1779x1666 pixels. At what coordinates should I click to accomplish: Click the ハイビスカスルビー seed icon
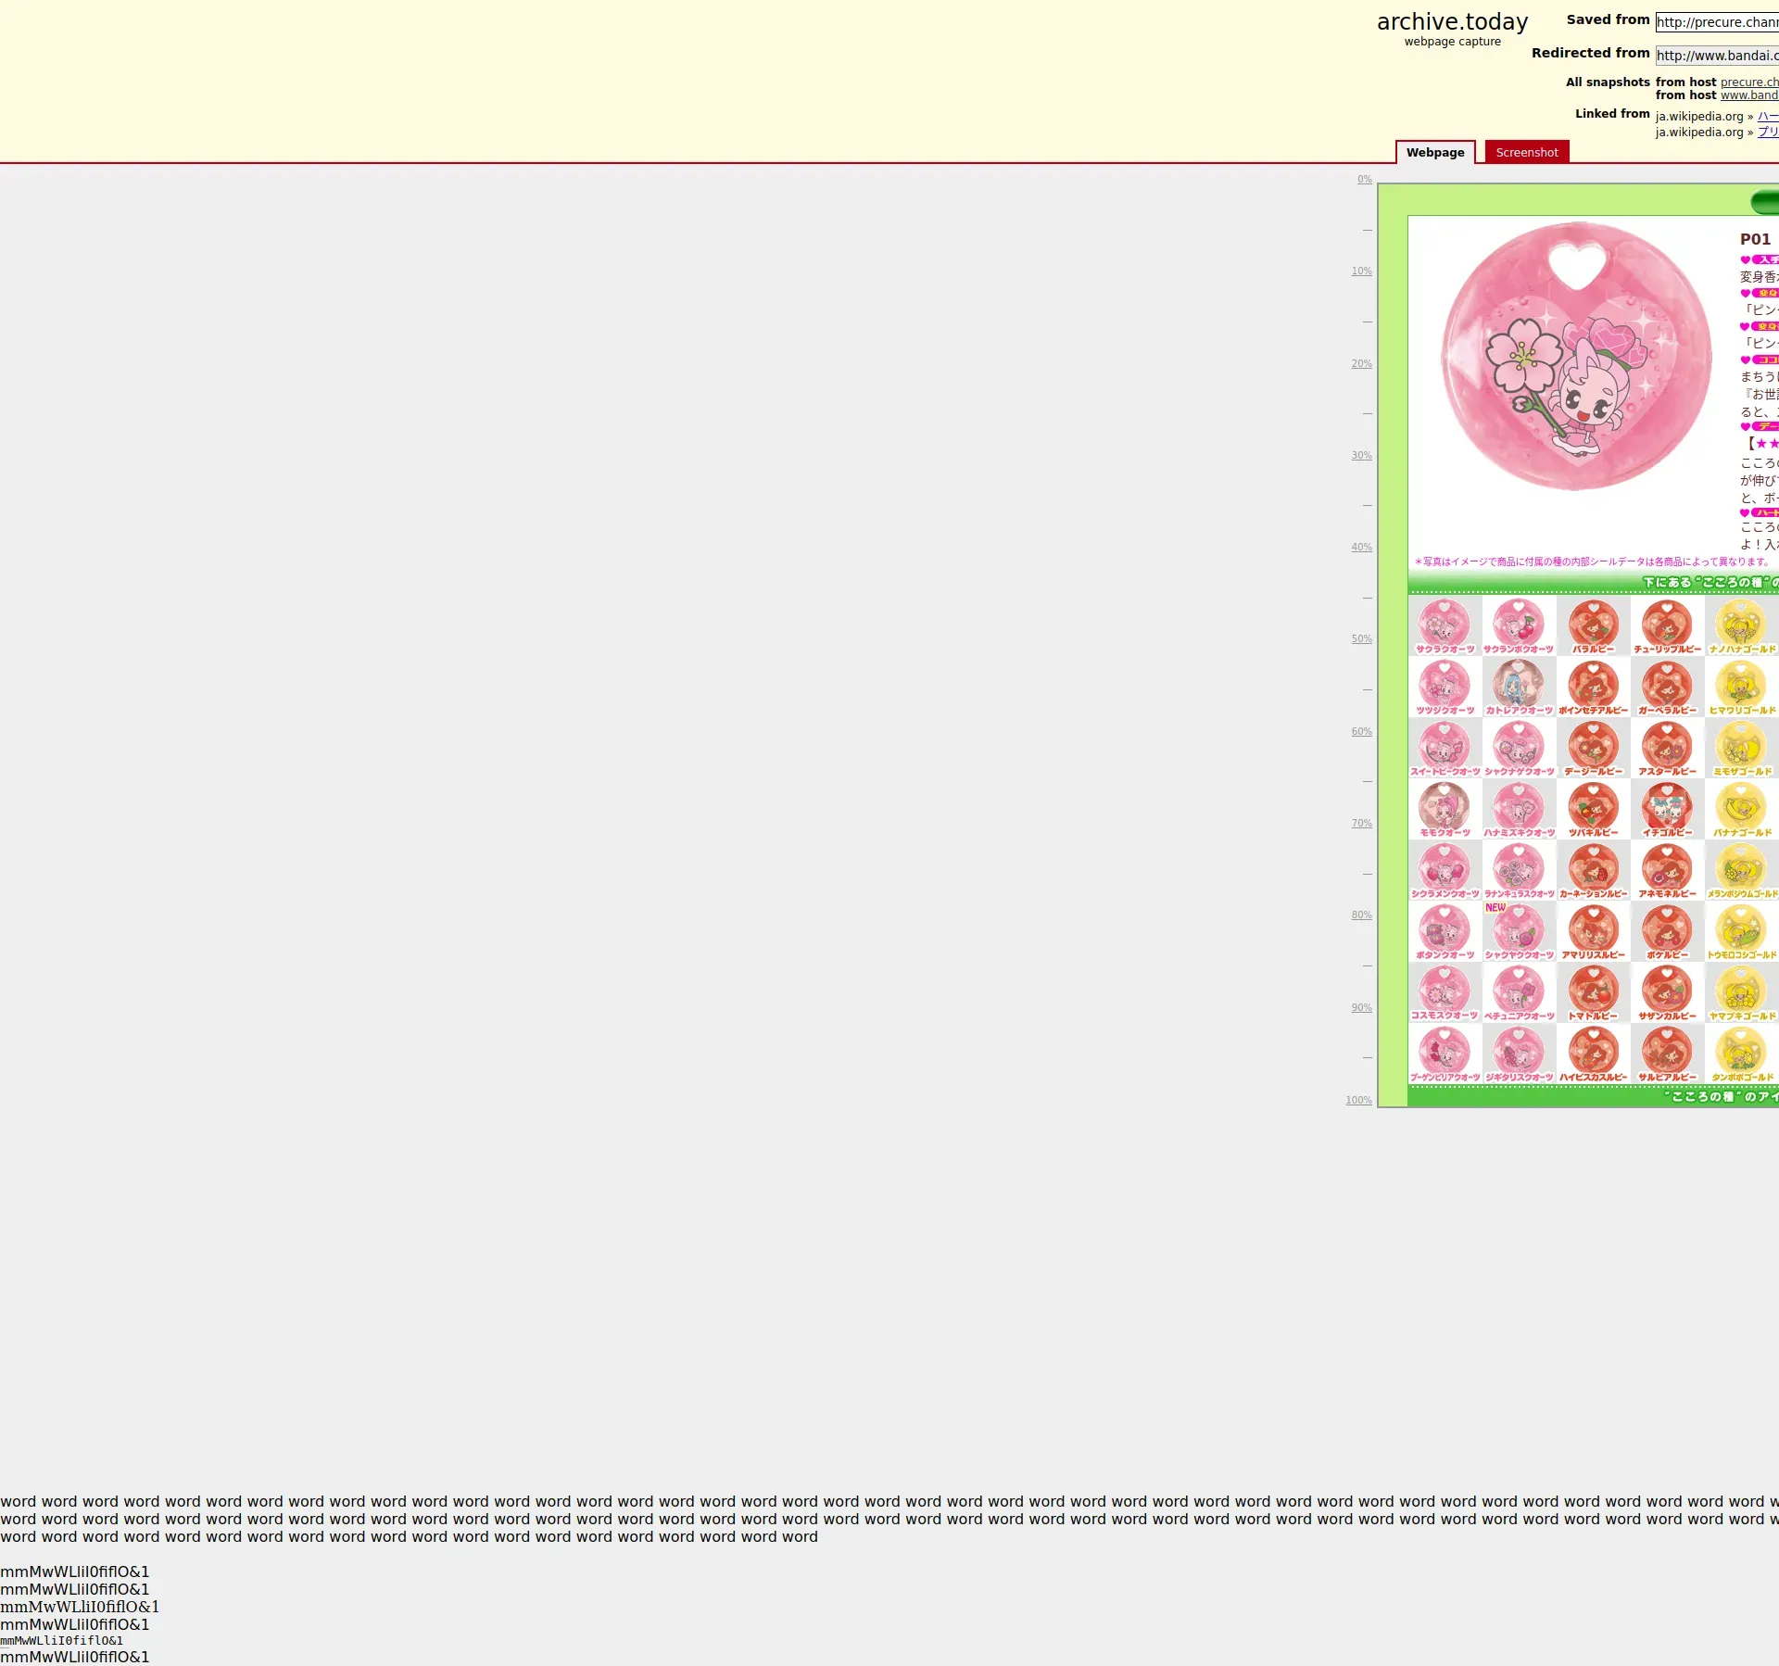[1593, 1052]
